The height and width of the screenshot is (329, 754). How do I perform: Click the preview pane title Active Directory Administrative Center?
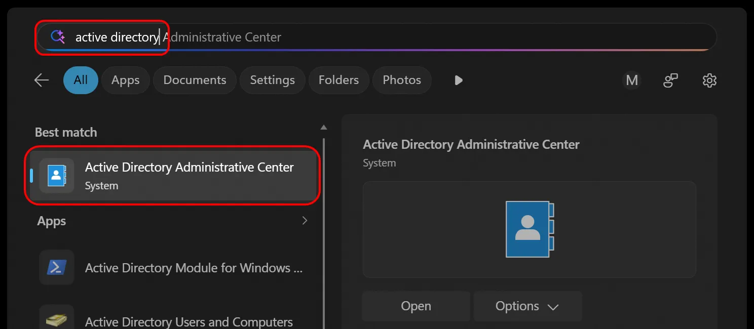(471, 145)
